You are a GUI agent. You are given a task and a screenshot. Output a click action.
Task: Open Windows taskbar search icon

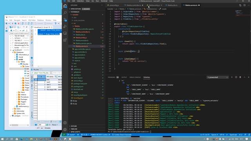[x=7, y=139]
